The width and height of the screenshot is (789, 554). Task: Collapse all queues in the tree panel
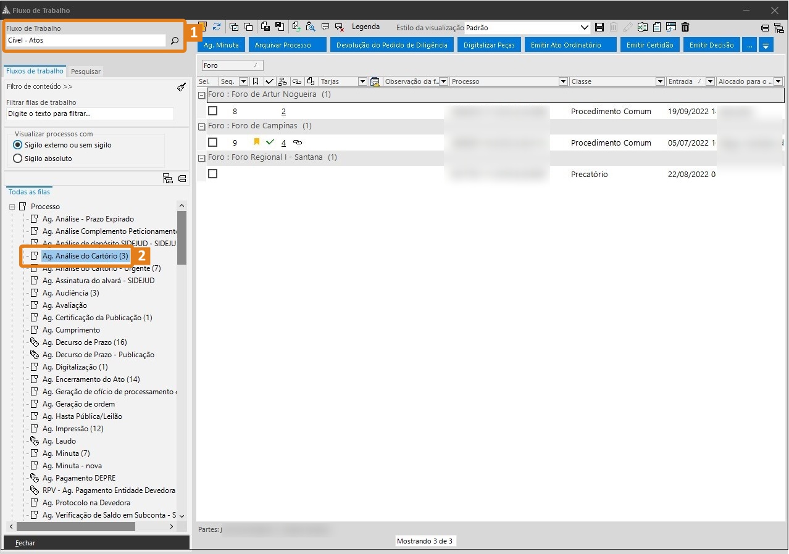[x=182, y=179]
